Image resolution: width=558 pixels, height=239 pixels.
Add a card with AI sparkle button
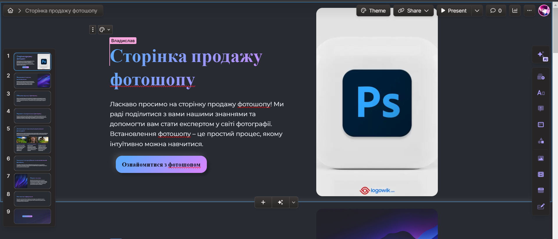click(x=280, y=202)
